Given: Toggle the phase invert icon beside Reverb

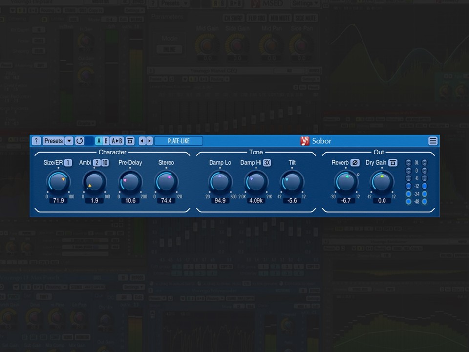Looking at the screenshot, I should pyautogui.click(x=355, y=163).
